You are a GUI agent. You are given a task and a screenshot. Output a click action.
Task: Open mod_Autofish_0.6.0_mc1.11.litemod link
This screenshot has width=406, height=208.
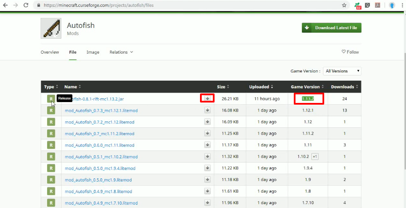(99, 145)
